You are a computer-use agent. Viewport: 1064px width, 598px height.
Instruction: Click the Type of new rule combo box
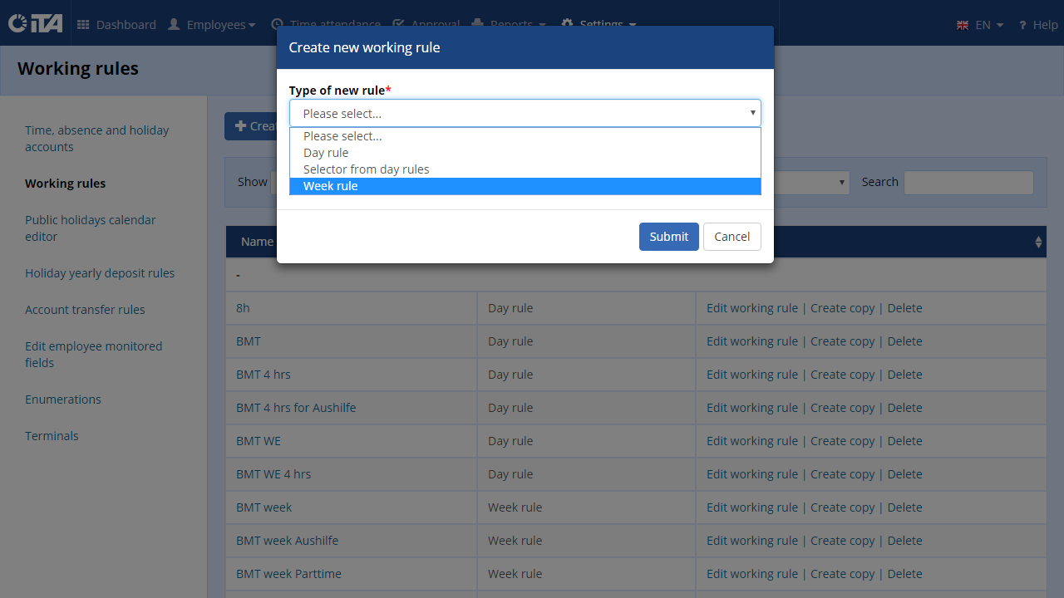click(525, 113)
